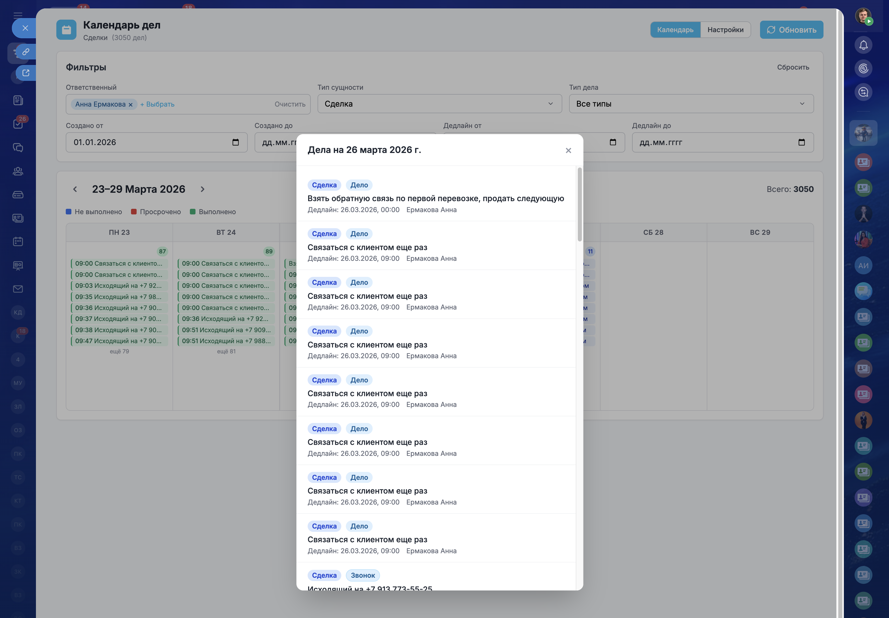Go to previous week arrow
This screenshot has height=618, width=889.
pyautogui.click(x=75, y=189)
